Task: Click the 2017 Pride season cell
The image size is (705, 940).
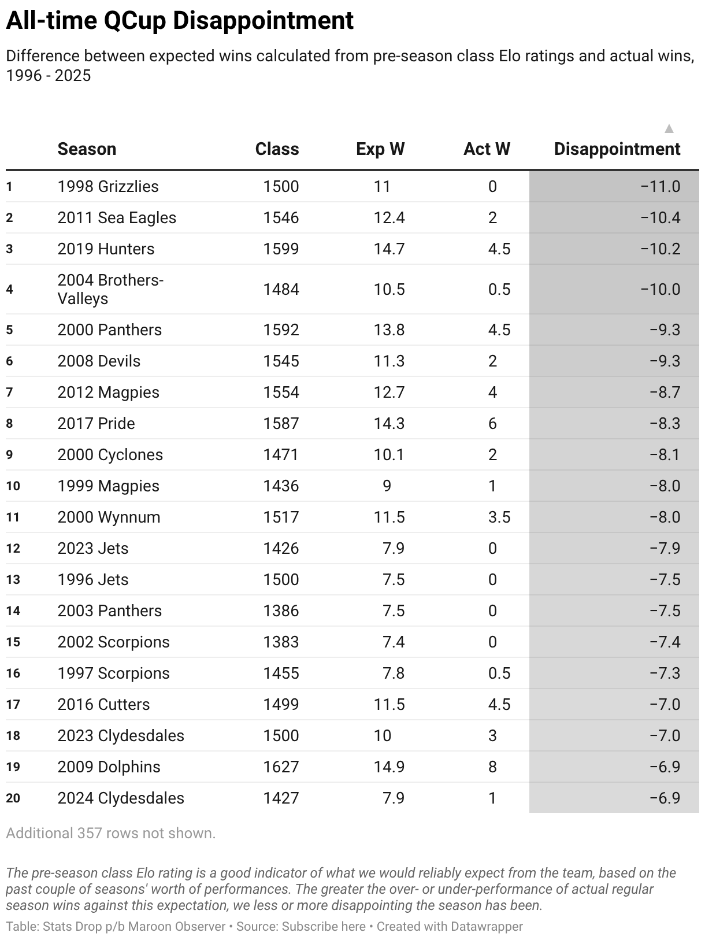Action: [96, 423]
